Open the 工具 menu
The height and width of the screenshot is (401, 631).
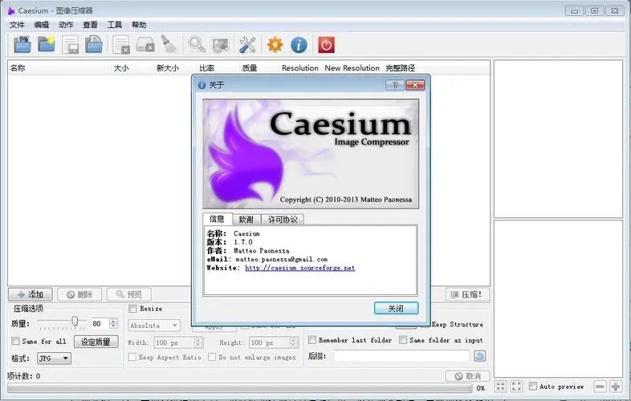coord(115,25)
